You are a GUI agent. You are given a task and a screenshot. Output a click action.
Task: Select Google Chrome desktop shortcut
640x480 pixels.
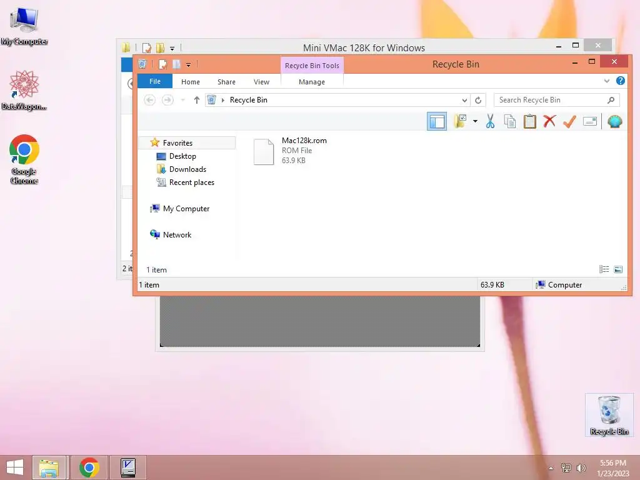pyautogui.click(x=24, y=159)
